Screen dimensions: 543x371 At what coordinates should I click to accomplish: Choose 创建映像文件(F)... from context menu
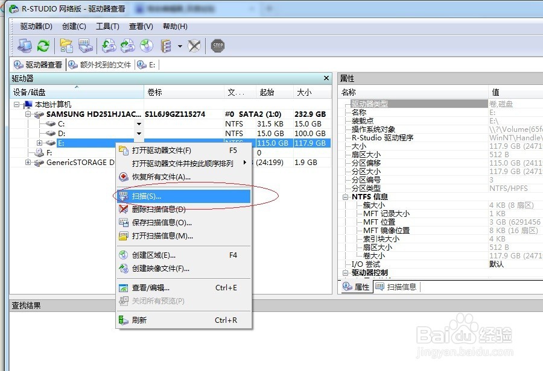[183, 269]
